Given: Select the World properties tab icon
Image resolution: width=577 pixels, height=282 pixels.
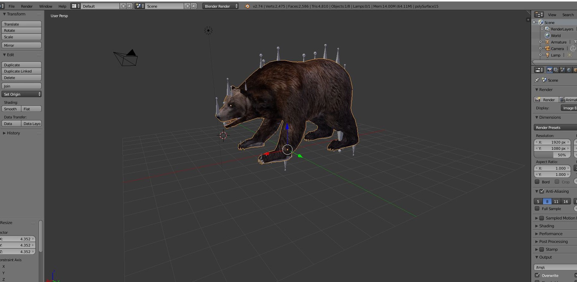Looking at the screenshot, I should tap(569, 70).
